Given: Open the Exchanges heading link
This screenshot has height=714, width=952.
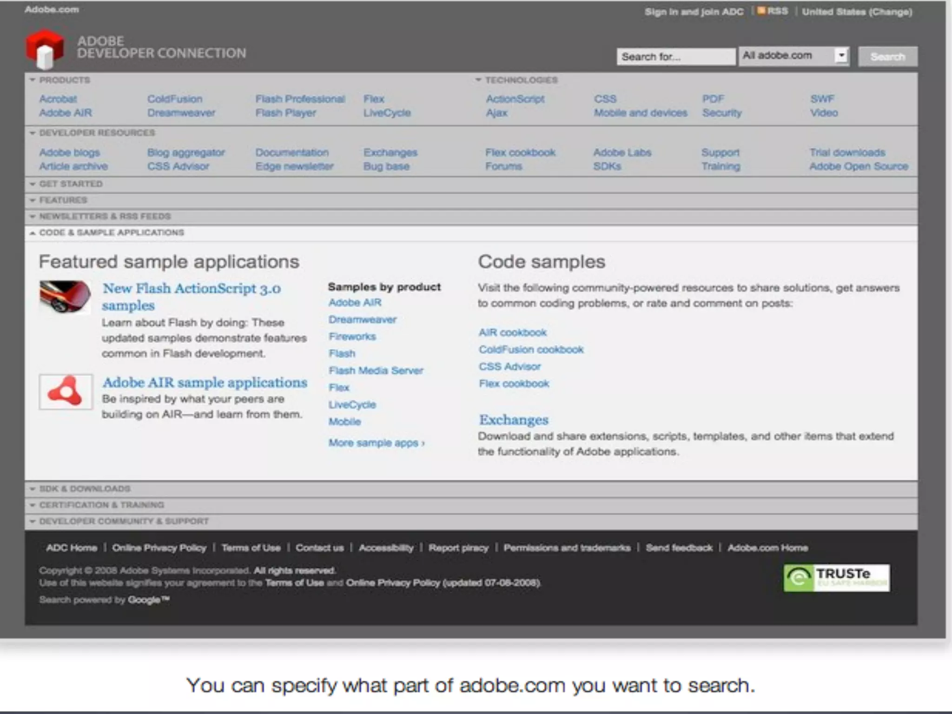Looking at the screenshot, I should tap(514, 420).
